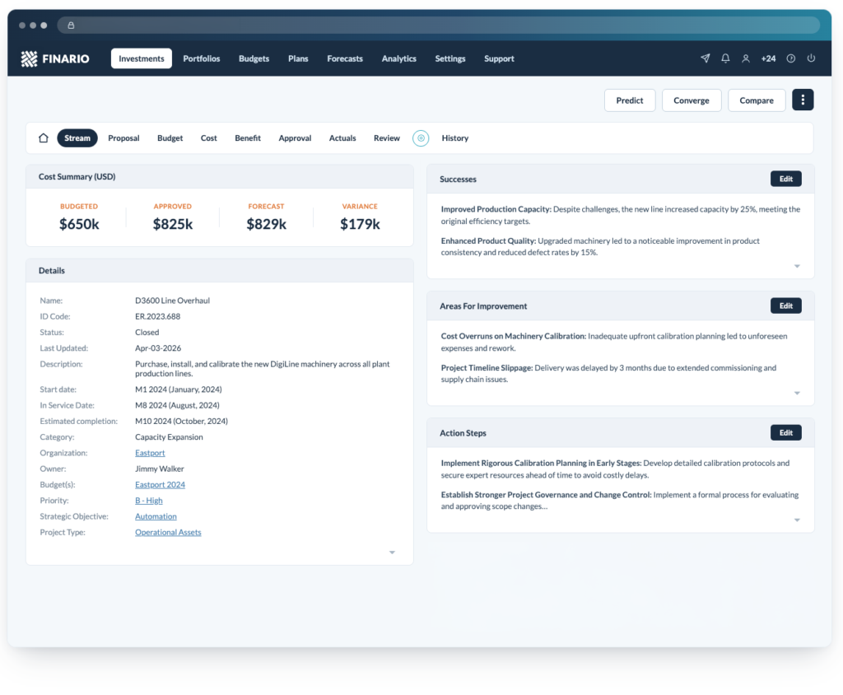Expand the Action Steps panel arrow
843x695 pixels.
pyautogui.click(x=797, y=520)
